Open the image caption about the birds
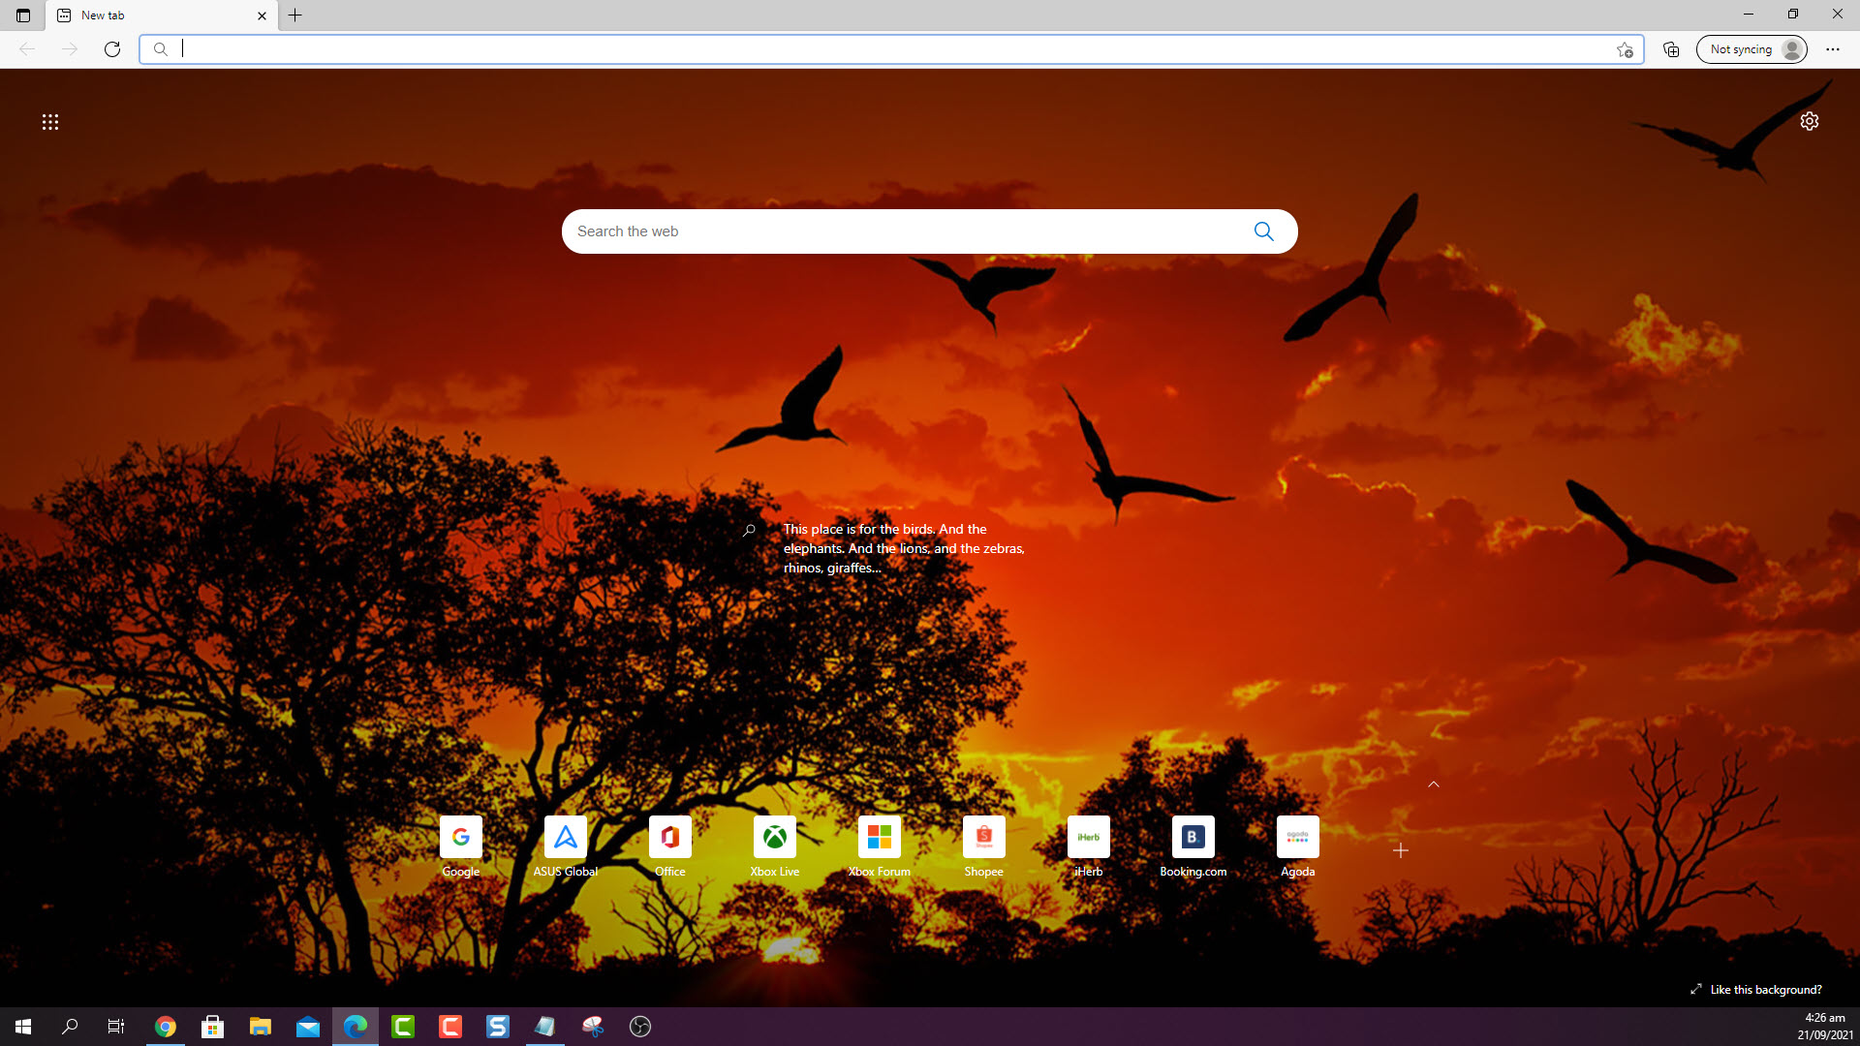The image size is (1860, 1046). (903, 548)
